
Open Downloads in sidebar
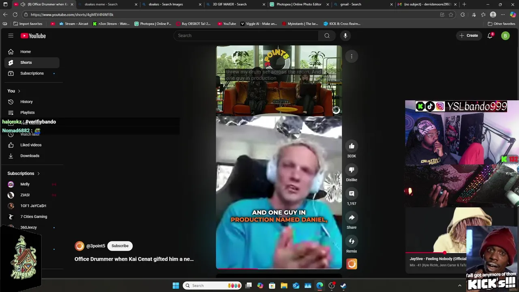pyautogui.click(x=32, y=156)
